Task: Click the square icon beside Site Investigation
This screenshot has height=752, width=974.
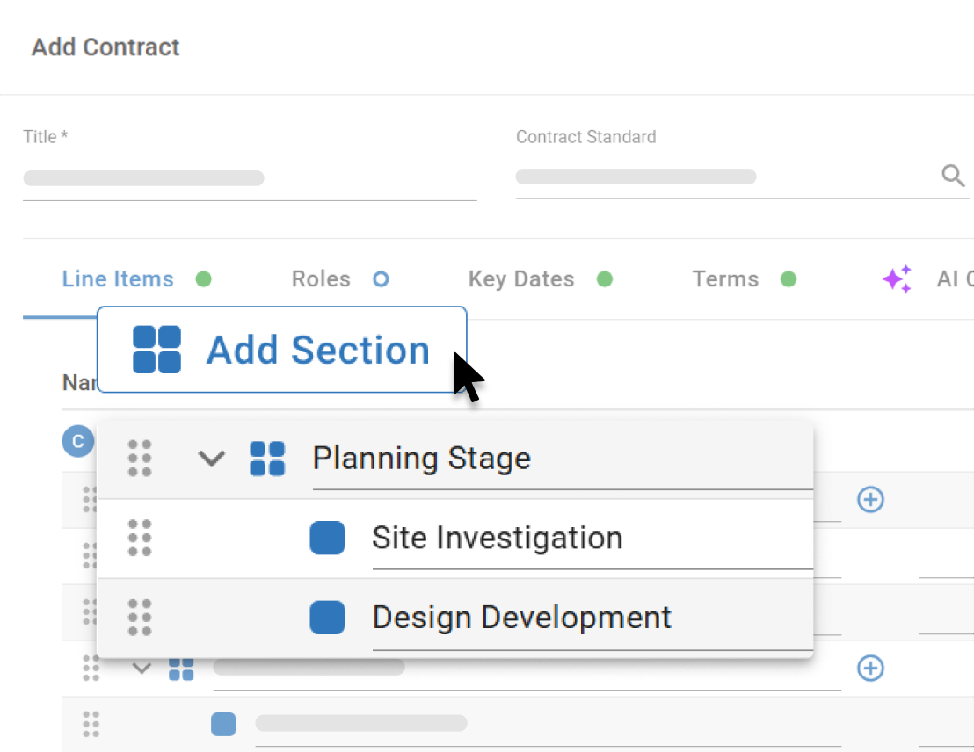Action: (327, 537)
